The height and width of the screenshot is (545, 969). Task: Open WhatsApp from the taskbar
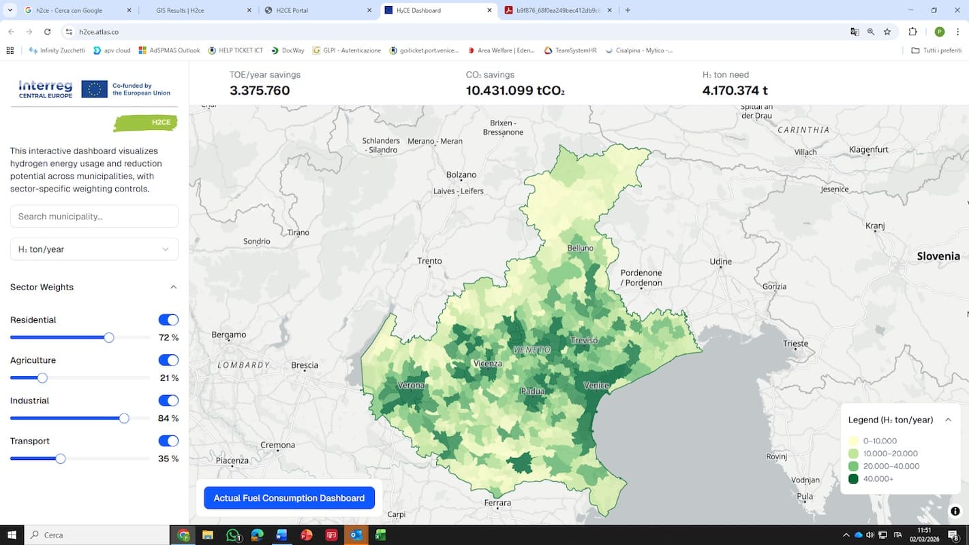pos(233,535)
